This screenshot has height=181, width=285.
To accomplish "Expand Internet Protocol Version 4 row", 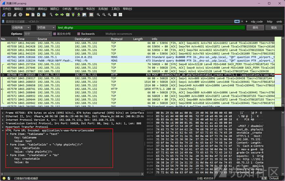I will (3, 120).
